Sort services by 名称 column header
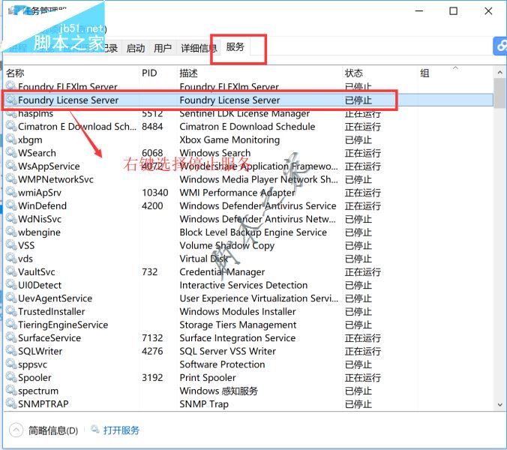This screenshot has height=450, width=507. [x=15, y=73]
